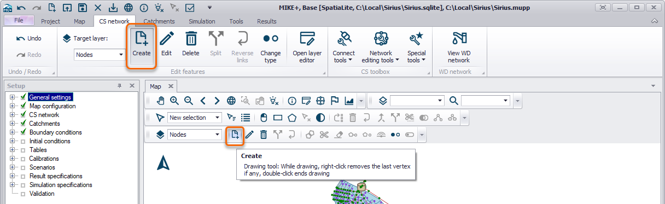665x204 pixels.
Task: Switch to the Tools ribbon tab
Action: click(236, 21)
